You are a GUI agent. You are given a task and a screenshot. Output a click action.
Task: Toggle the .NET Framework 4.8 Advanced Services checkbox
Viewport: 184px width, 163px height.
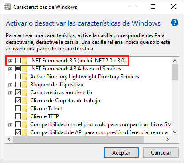18,69
